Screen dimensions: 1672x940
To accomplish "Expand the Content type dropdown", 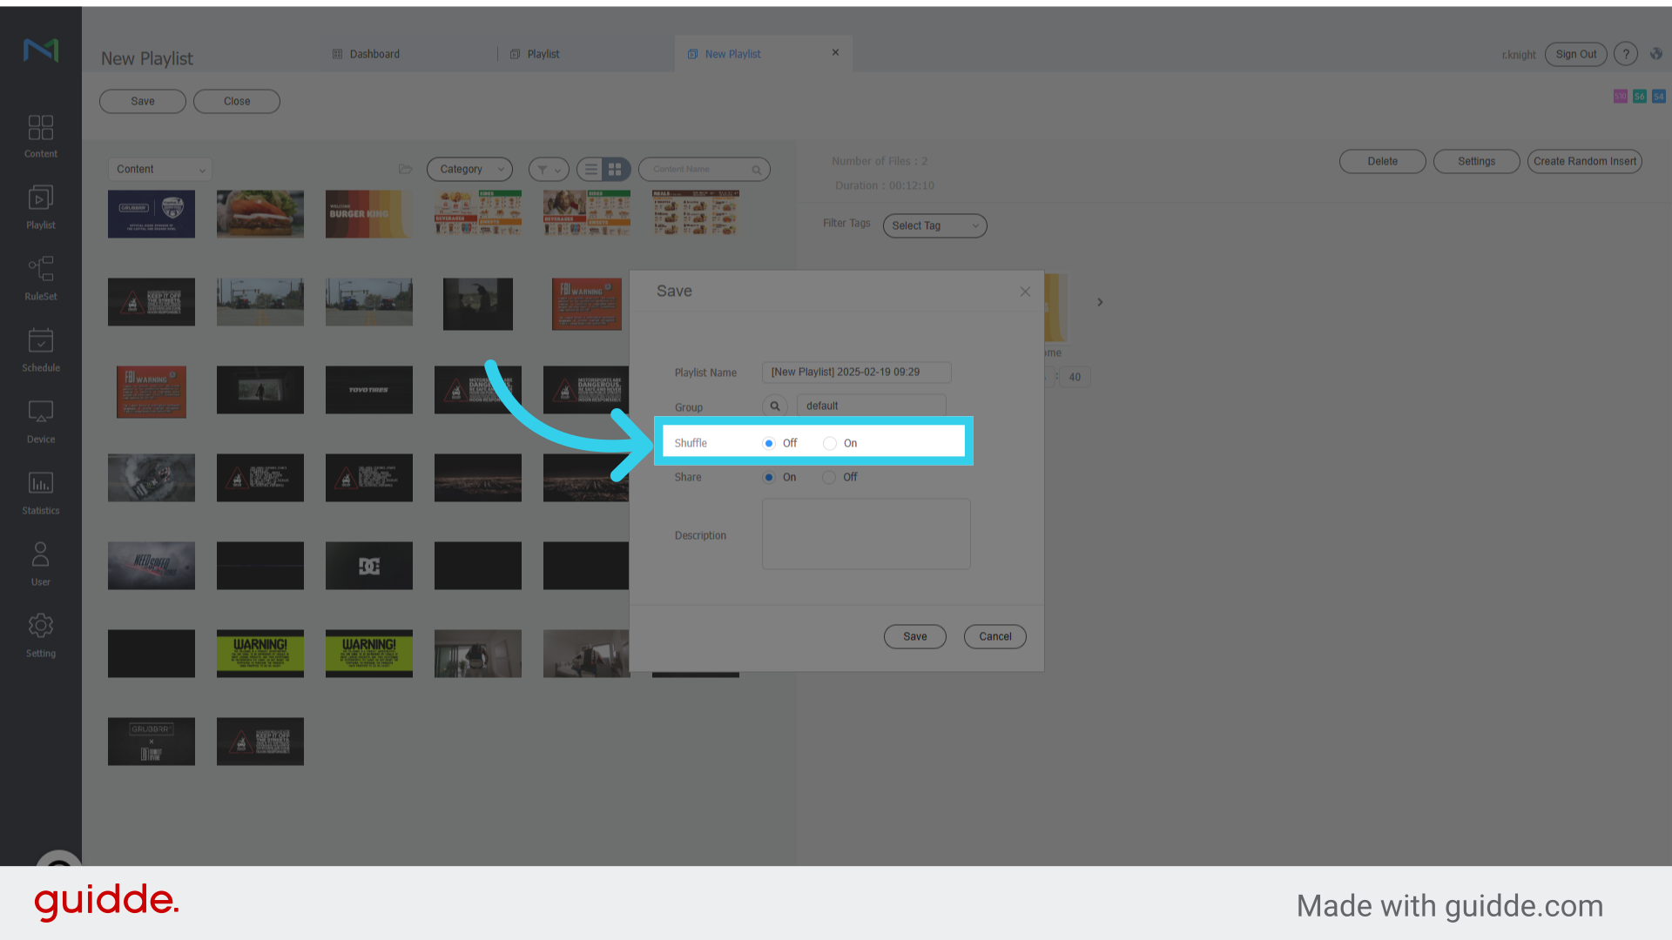I will [160, 170].
